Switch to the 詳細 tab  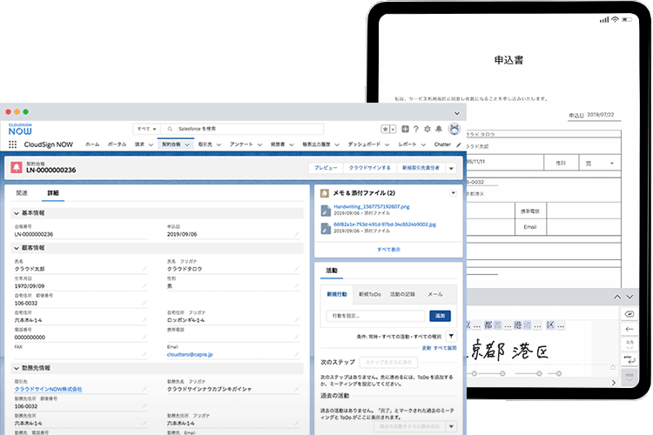53,193
